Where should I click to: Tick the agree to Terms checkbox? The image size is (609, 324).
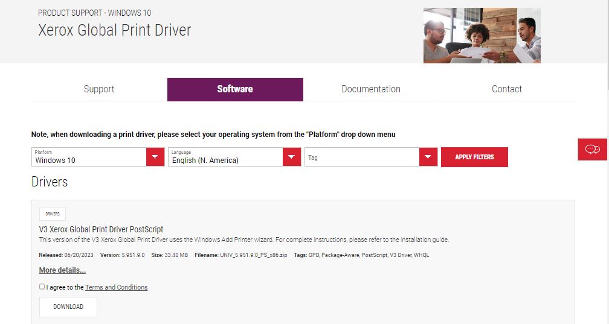click(x=42, y=287)
